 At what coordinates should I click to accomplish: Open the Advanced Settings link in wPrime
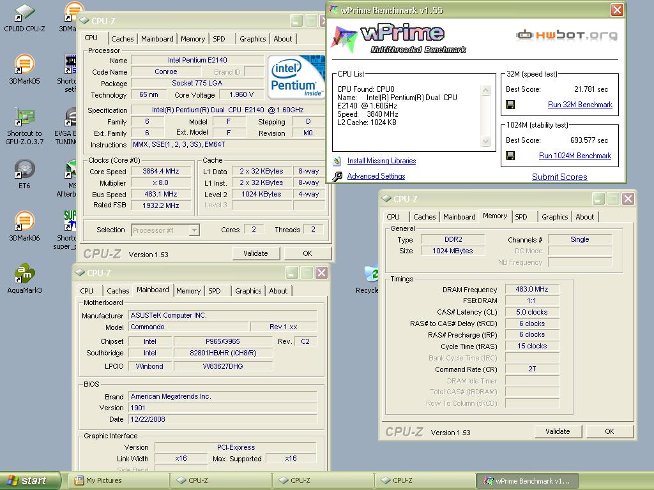376,176
